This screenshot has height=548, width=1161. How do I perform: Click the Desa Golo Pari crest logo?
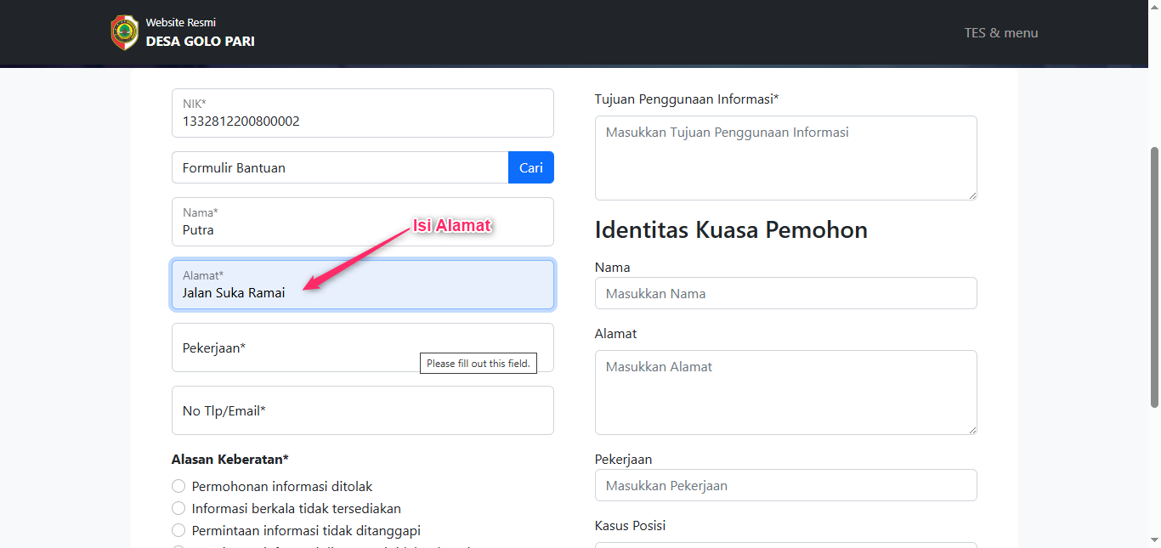(124, 32)
